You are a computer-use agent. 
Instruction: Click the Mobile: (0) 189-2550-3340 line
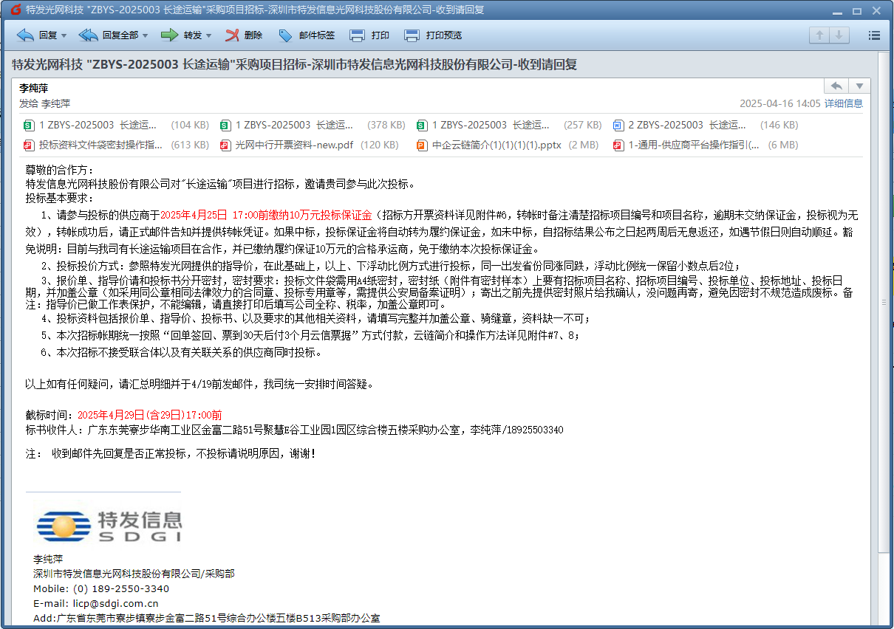101,589
